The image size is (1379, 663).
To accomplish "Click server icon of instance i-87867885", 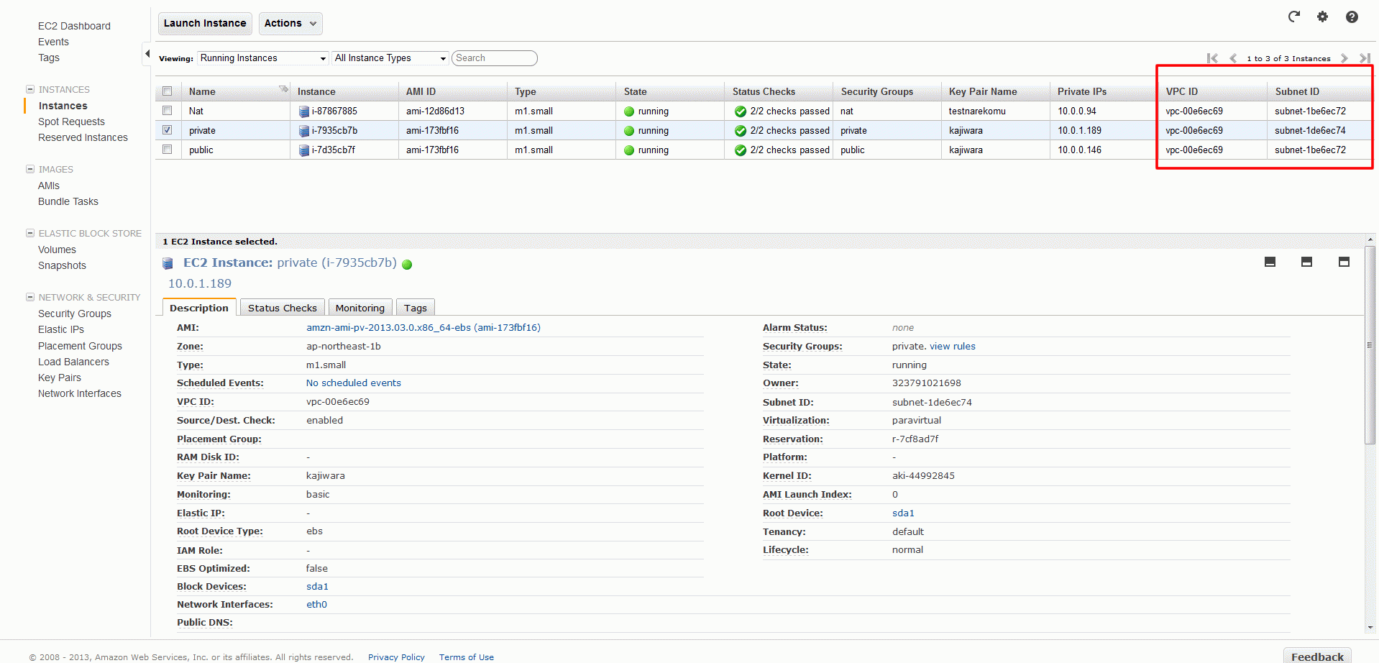I will 304,111.
